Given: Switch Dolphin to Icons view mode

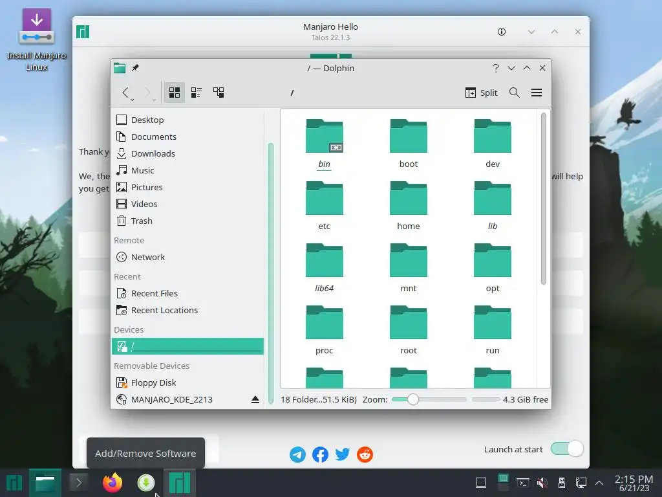Looking at the screenshot, I should click(x=175, y=93).
